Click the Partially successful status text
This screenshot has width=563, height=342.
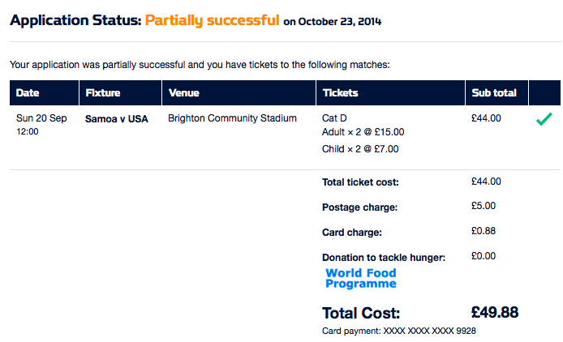click(213, 20)
